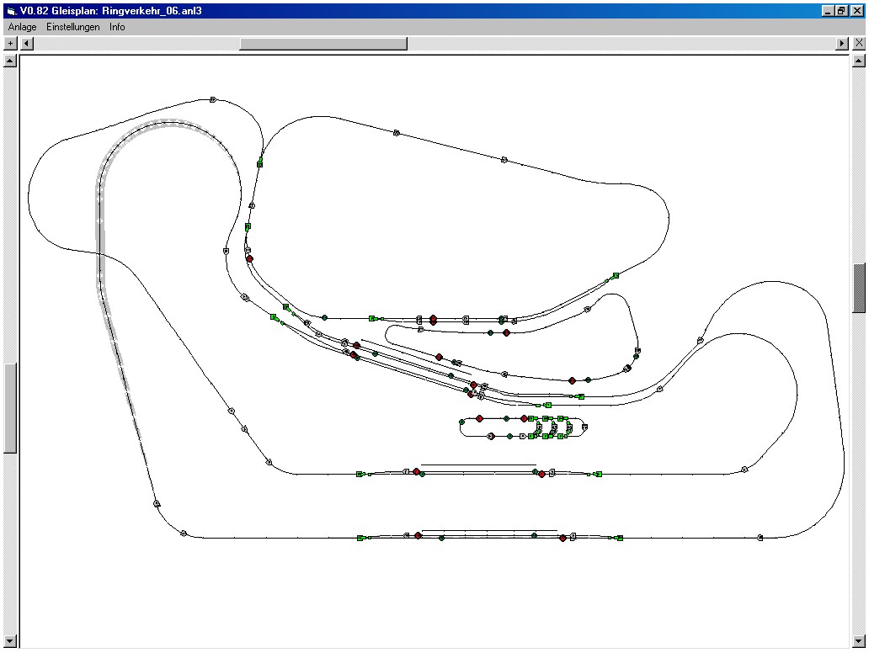Click green turnout at left end of bottom station
Screen dimensions: 869x653
360,538
